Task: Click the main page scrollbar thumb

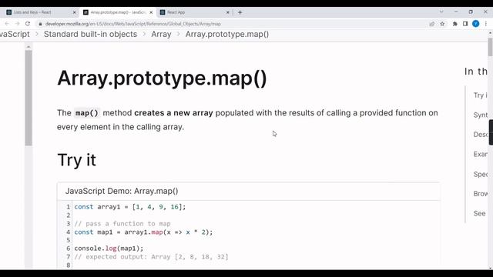Action: [x=491, y=47]
